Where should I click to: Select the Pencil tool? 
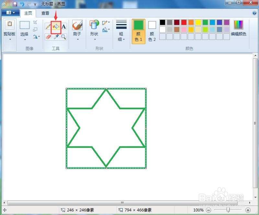[x=48, y=27]
